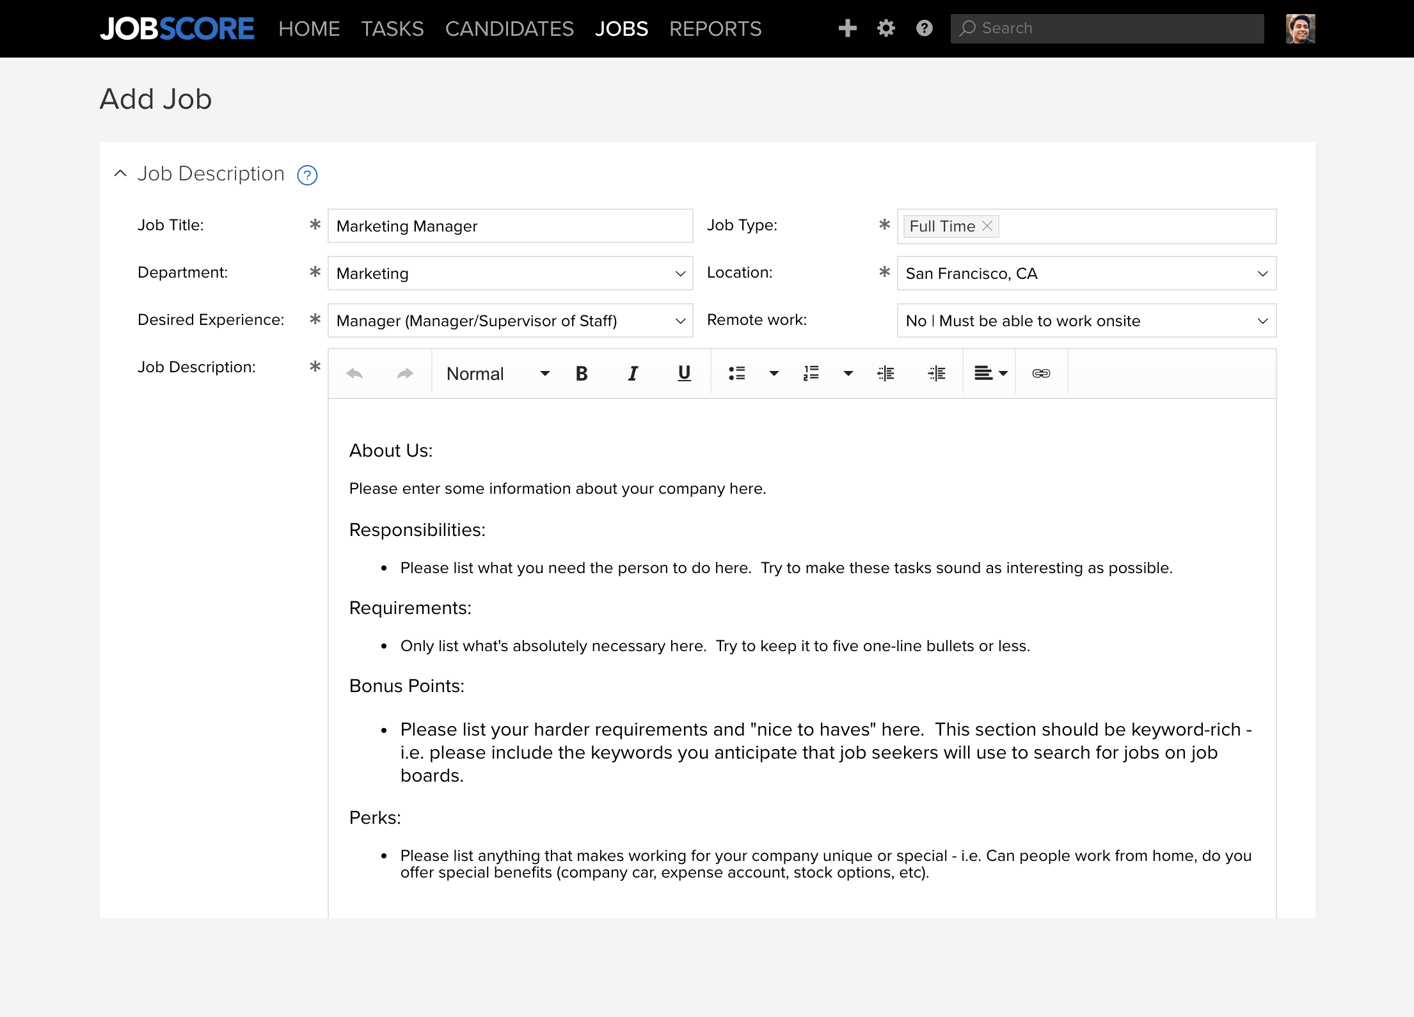Open the settings gear icon
Screen dimensions: 1414x1017
886,28
